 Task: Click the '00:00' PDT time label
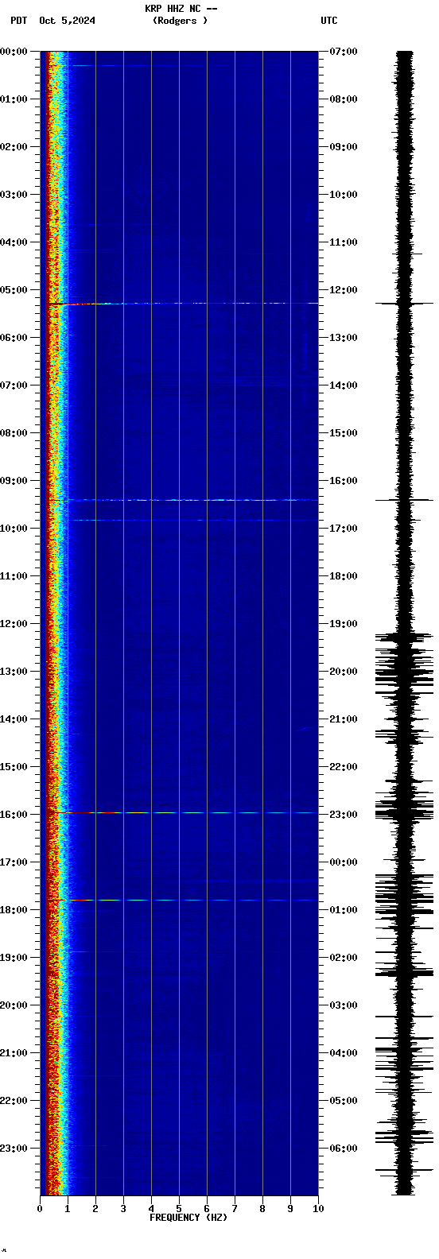pos(14,52)
